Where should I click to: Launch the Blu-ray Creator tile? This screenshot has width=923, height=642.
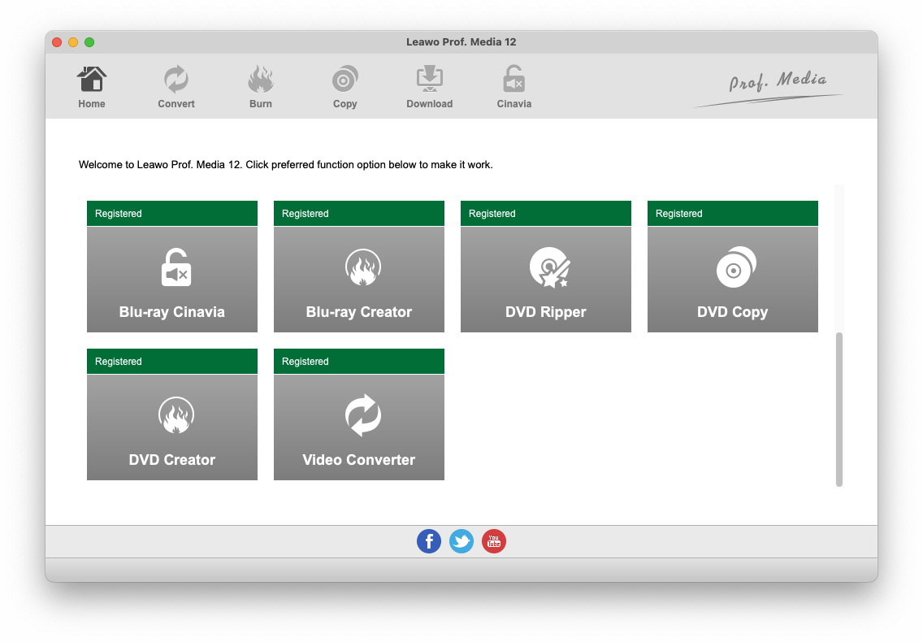pyautogui.click(x=359, y=279)
